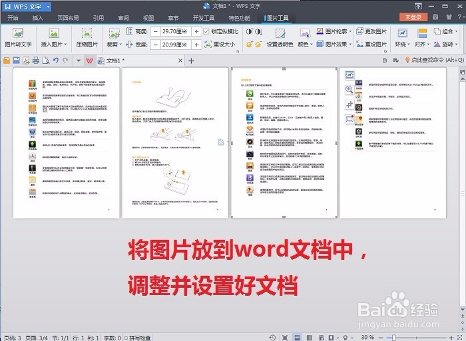The width and height of the screenshot is (466, 341).
Task: Click the redo arrow icon
Action: [x=66, y=60]
